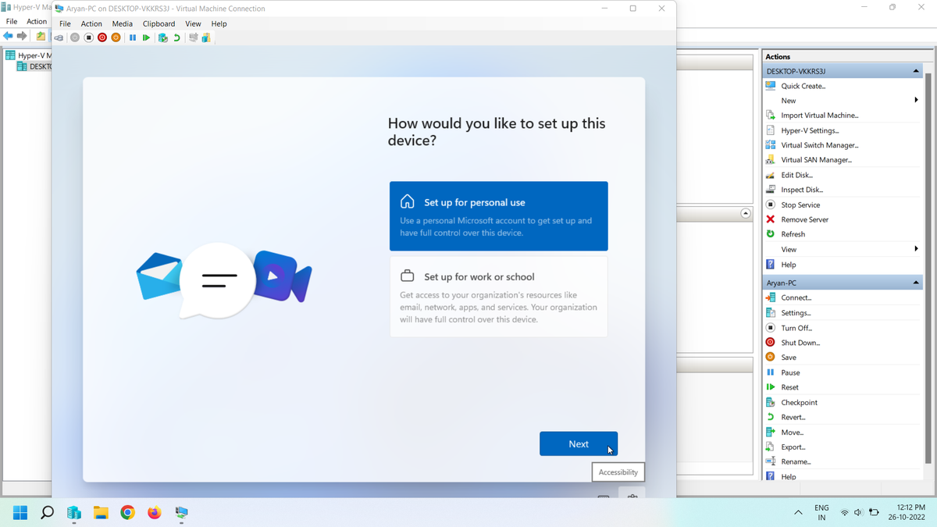Show hidden tray icons chevron

tap(798, 513)
